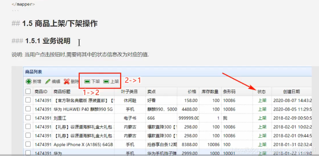319x156 pixels.
Task: Check the checkbox for the row dated 2018-02-01 09:44
Action: (x=28, y=135)
